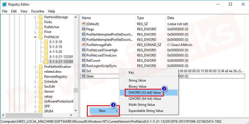The width and height of the screenshot is (249, 124).
Task: Open the Favorites menu
Action: pos(38,11)
